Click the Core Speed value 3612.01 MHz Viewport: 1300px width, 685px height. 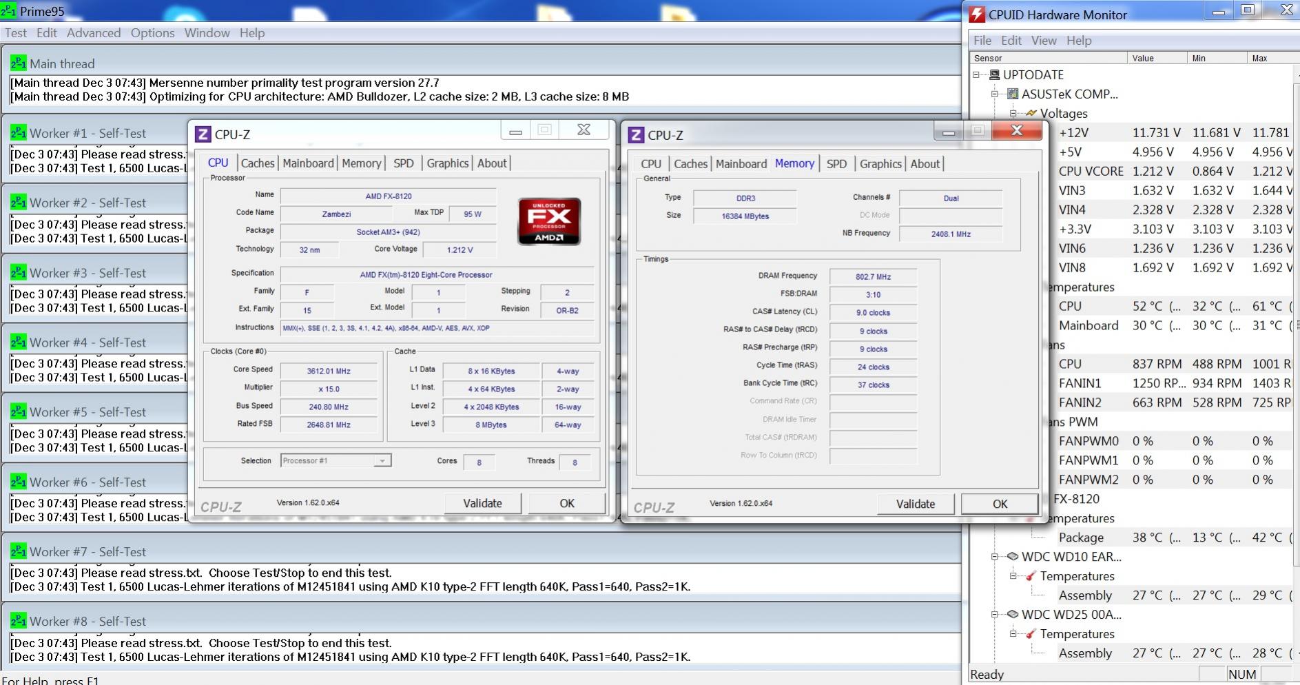(x=329, y=371)
